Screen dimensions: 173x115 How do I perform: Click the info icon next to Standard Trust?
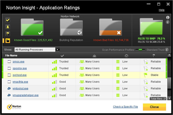coord(167,50)
